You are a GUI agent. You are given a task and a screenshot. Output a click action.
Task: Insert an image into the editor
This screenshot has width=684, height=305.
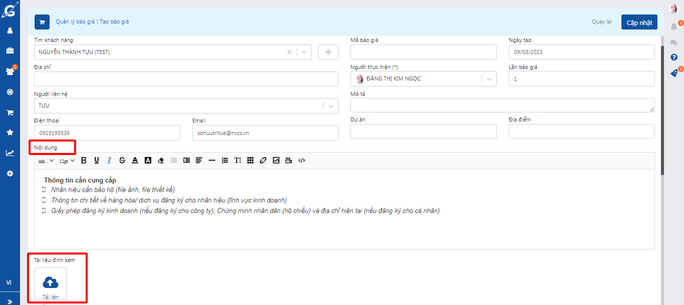[x=276, y=160]
